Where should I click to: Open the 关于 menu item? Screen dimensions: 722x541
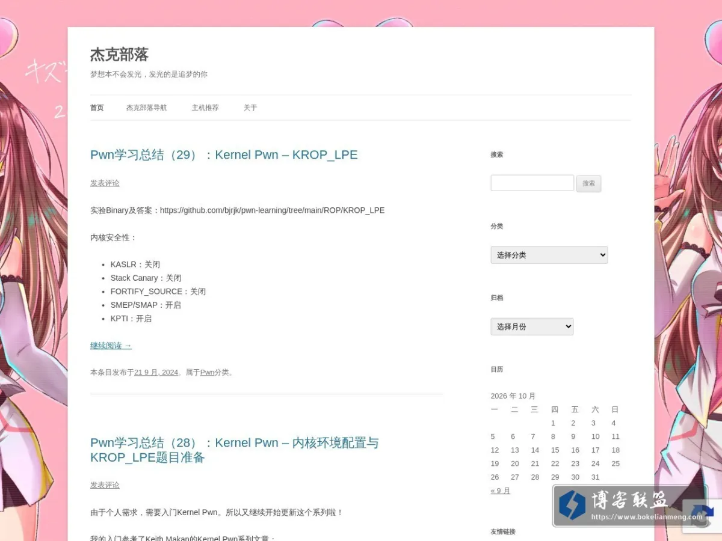(250, 108)
